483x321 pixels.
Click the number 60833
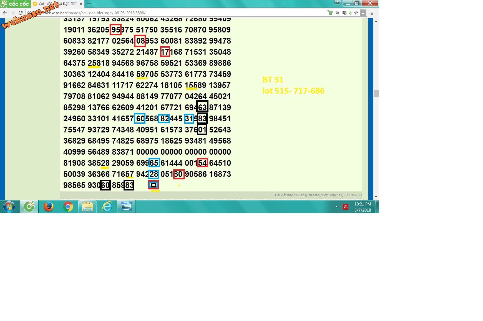[x=74, y=41]
